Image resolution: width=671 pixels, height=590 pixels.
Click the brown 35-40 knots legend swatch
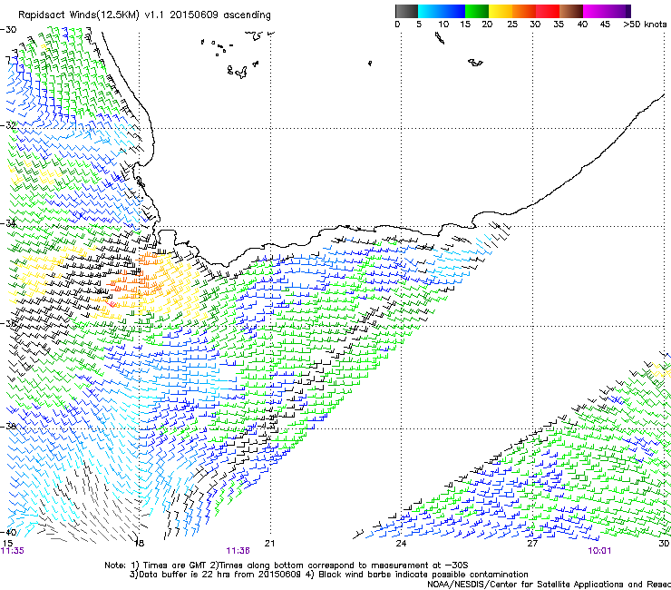pyautogui.click(x=571, y=11)
